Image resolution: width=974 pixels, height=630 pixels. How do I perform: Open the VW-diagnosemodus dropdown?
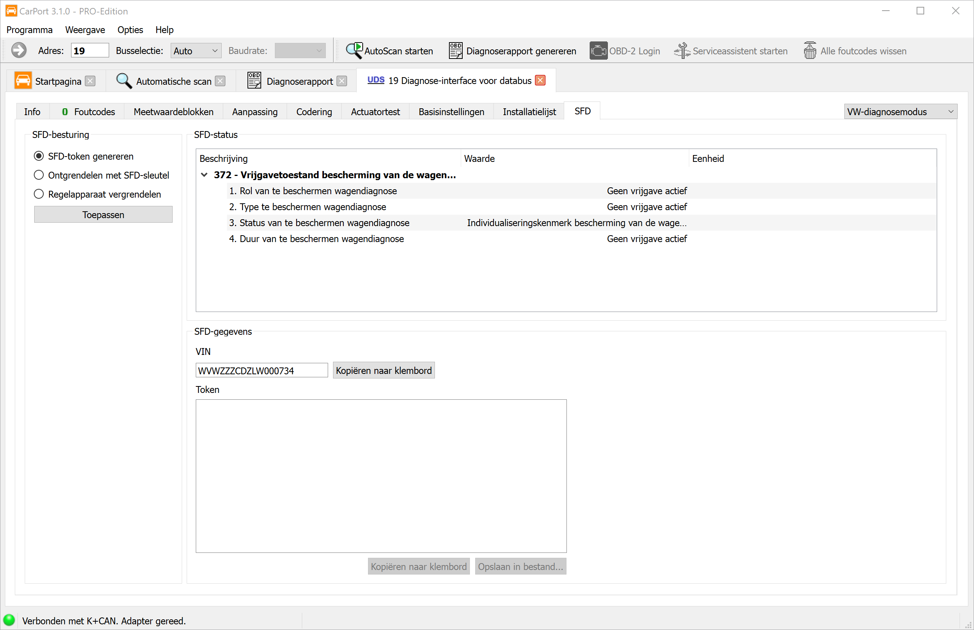coord(900,112)
